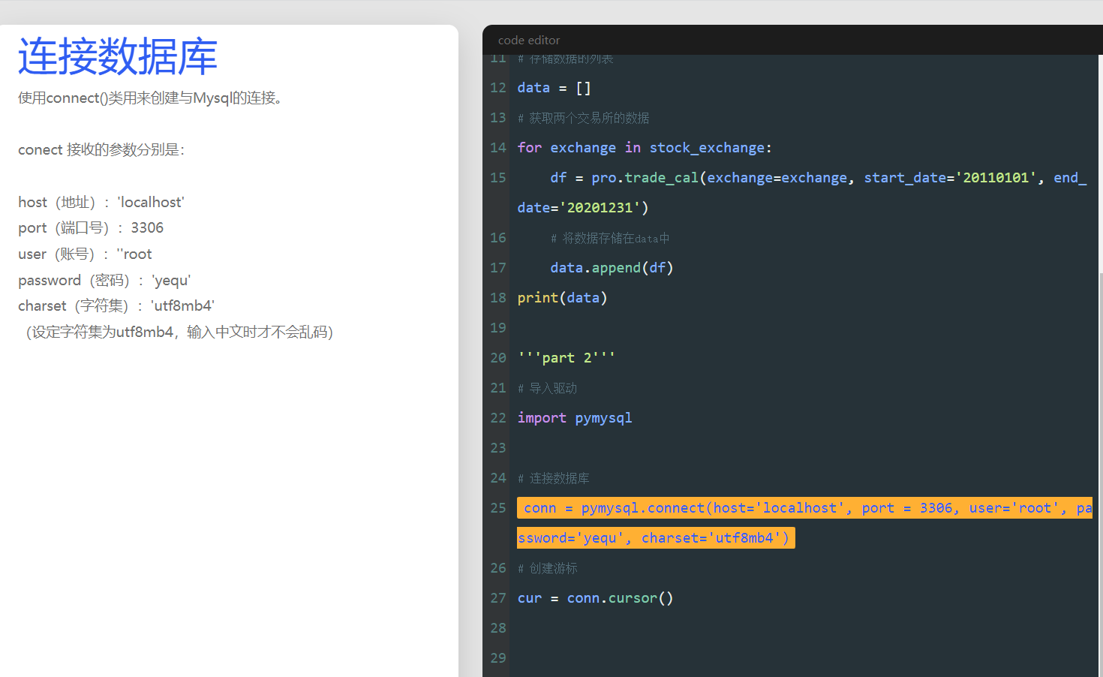Click the comment on line 24

tap(553, 478)
